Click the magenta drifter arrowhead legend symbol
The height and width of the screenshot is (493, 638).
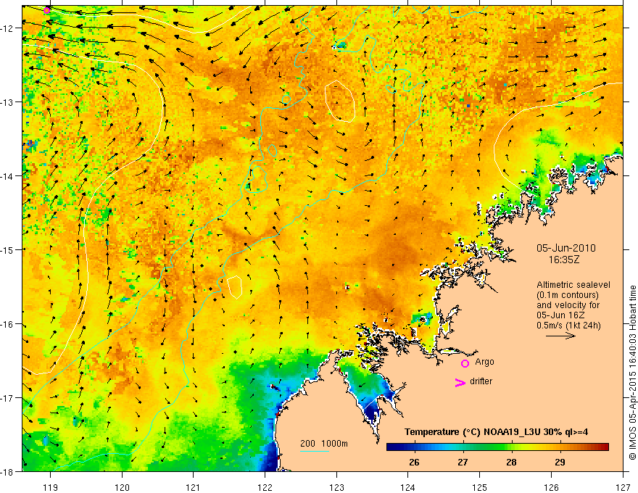tap(460, 382)
